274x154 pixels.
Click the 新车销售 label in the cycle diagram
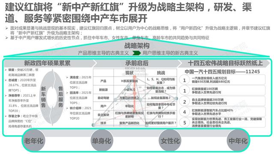click(x=43, y=97)
